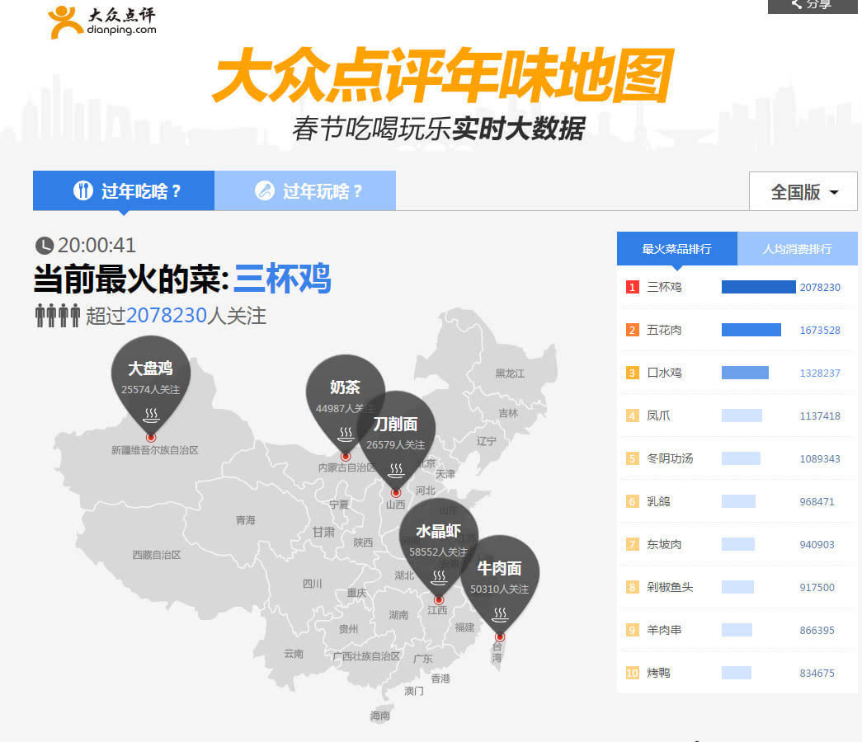Click 冬阴功汤 in the ranking list

coord(670,458)
